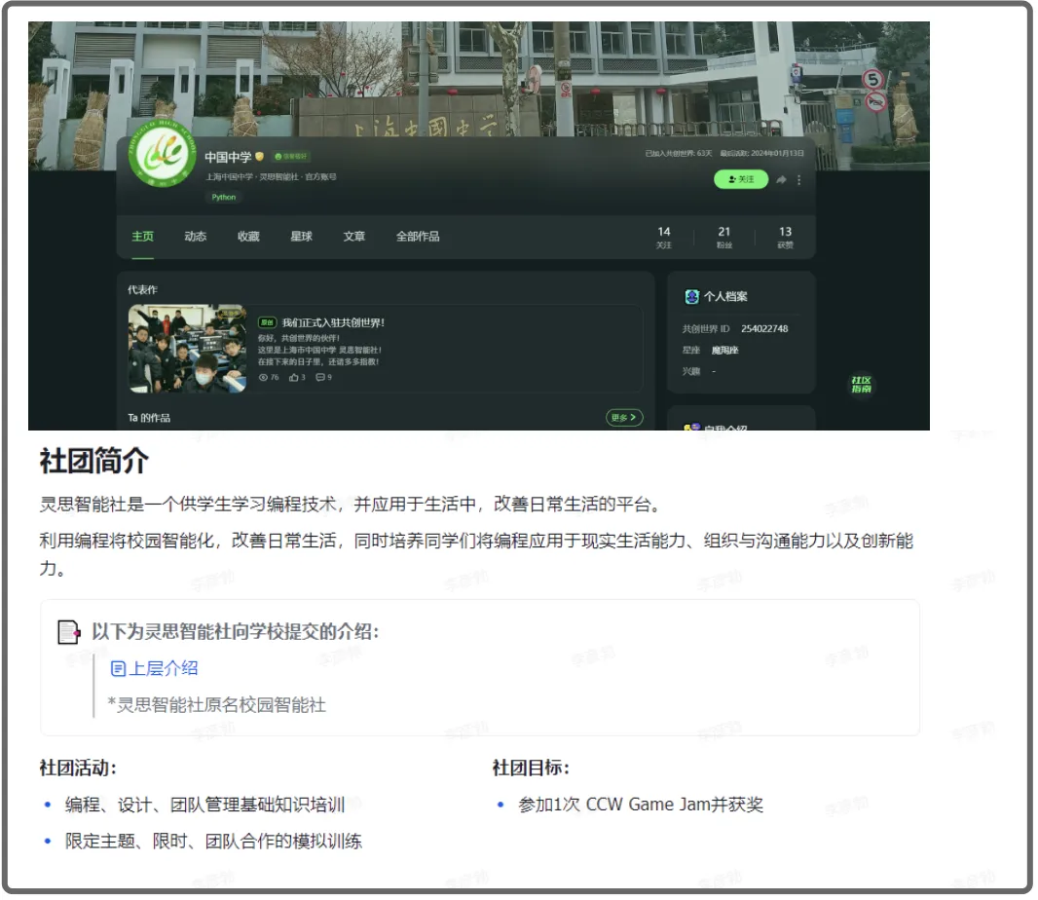Click the note *灵思智能社原名校园智能社
1038x900 pixels.
click(x=216, y=705)
